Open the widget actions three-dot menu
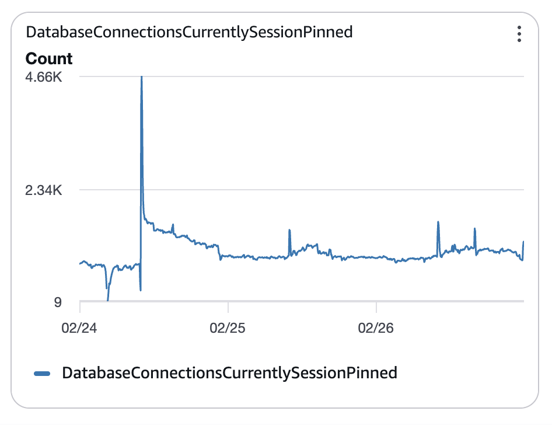Viewport: 552px width, 425px height. [519, 34]
